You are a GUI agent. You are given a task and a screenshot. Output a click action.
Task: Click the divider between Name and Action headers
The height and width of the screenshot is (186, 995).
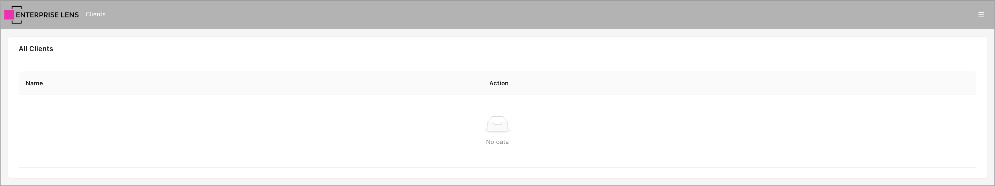(482, 83)
